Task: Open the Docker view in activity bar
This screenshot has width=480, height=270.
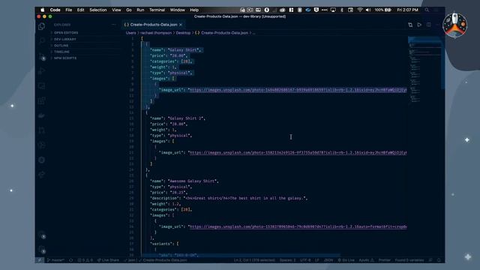Action: [x=42, y=115]
